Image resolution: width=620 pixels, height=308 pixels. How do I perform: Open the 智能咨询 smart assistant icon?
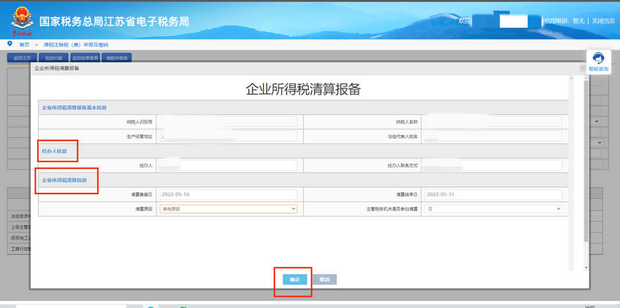tap(598, 60)
